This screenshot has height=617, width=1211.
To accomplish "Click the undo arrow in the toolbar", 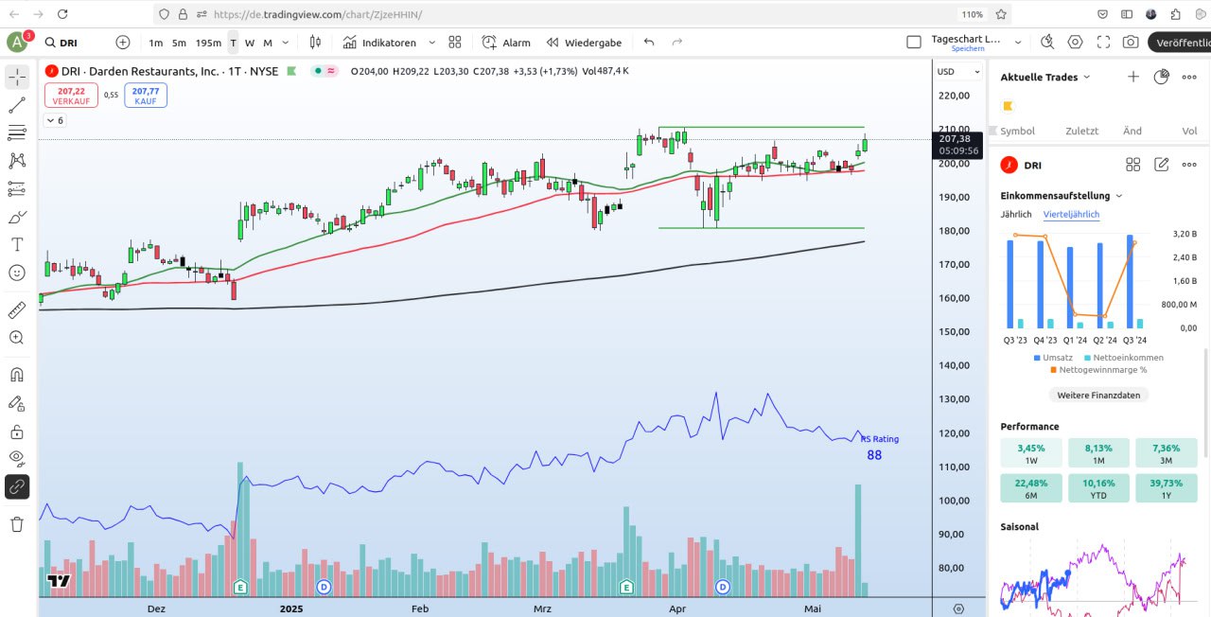I will [649, 43].
